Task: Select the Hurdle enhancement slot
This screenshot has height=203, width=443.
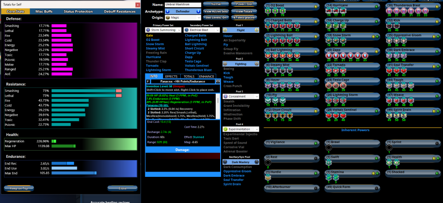Action: (268, 177)
